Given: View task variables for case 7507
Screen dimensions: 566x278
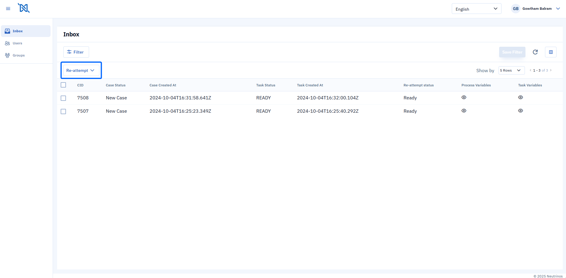Looking at the screenshot, I should click(520, 111).
